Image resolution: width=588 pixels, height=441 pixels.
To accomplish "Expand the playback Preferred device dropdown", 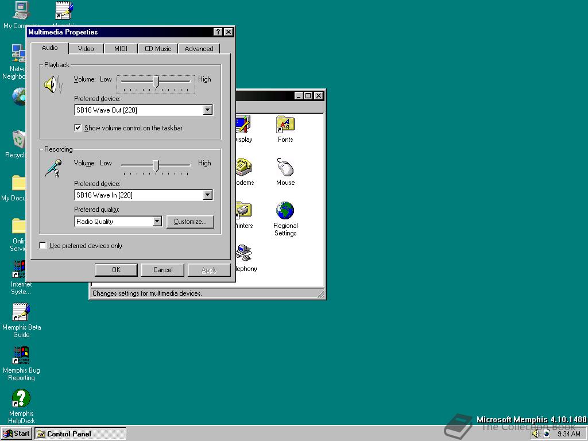I will 207,110.
